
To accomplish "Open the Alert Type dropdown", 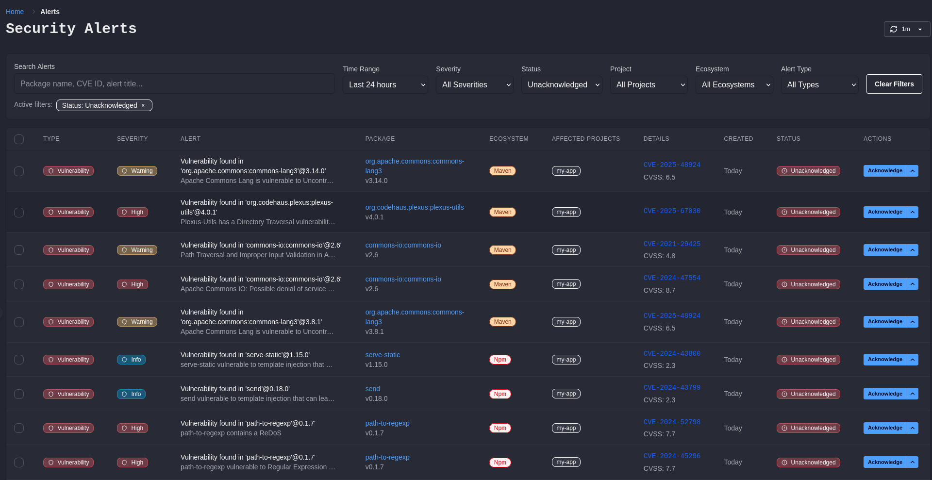I will point(820,84).
